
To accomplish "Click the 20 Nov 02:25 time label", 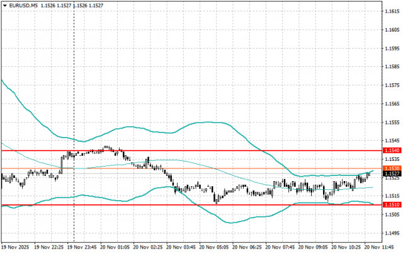I will tap(148, 247).
